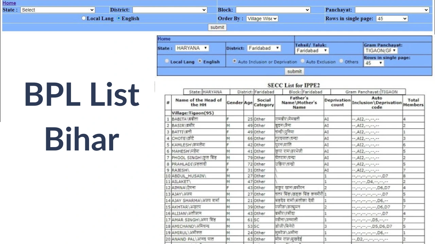435x244 pixels.
Task: Click the BPL List Bihar heading
Action: point(82,117)
